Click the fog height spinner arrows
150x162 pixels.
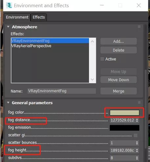click(137, 150)
